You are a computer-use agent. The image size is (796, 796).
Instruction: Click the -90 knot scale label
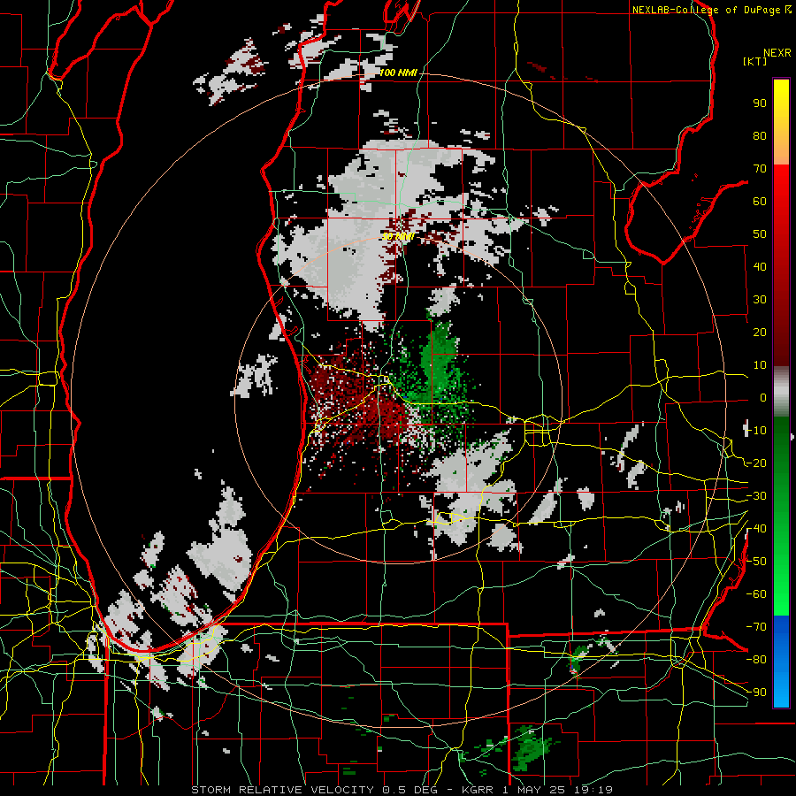(756, 693)
